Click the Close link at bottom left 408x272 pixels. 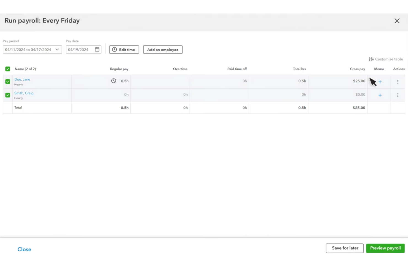click(24, 249)
